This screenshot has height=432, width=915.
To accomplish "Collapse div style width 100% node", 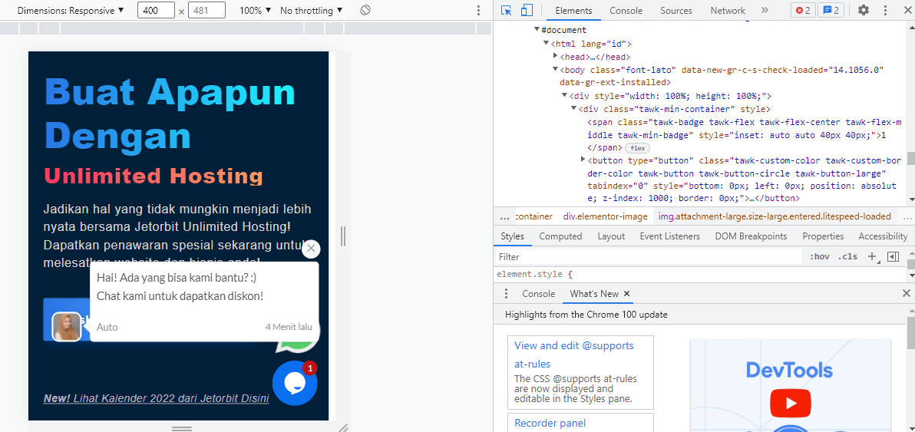I will (565, 96).
